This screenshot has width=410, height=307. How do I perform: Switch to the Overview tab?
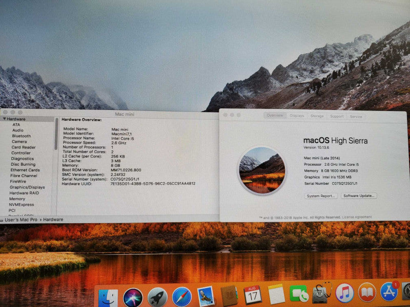click(275, 116)
